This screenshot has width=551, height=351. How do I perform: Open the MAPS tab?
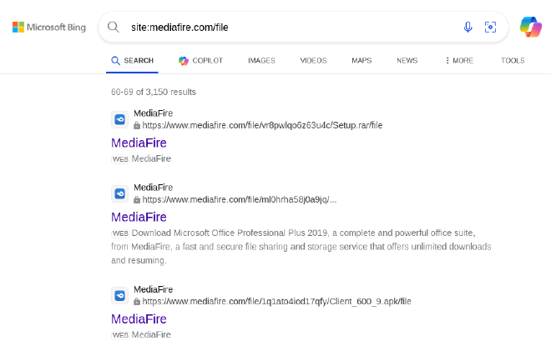361,60
